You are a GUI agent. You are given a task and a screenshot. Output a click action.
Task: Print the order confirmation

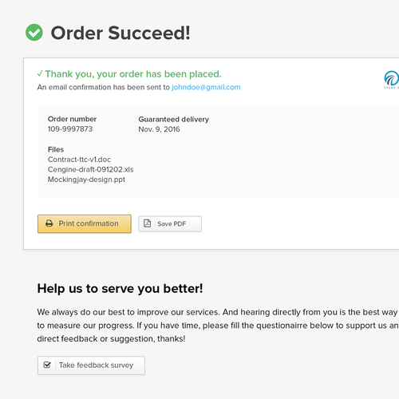pos(85,223)
